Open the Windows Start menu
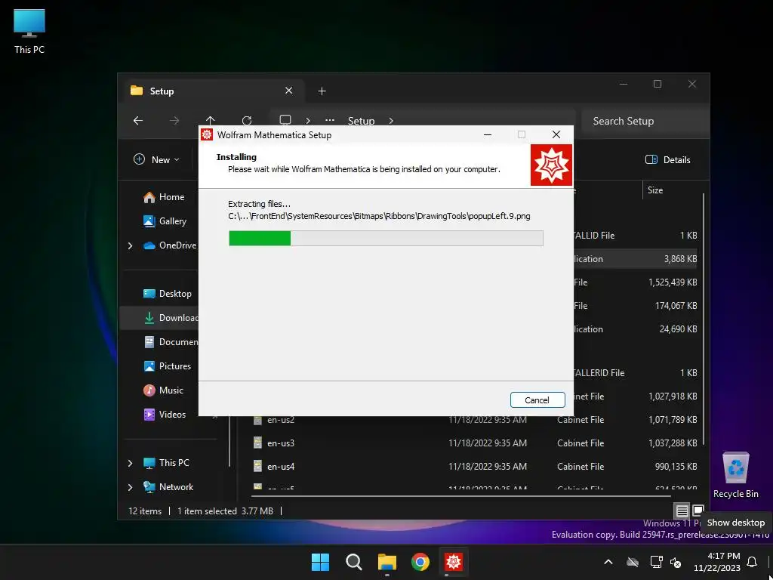Viewport: 773px width, 580px height. click(320, 562)
